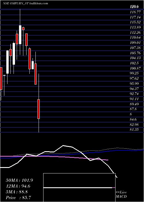This screenshot has width=144, height=202.
Task: Click the 81.35 price axis label
Action: point(134,130)
